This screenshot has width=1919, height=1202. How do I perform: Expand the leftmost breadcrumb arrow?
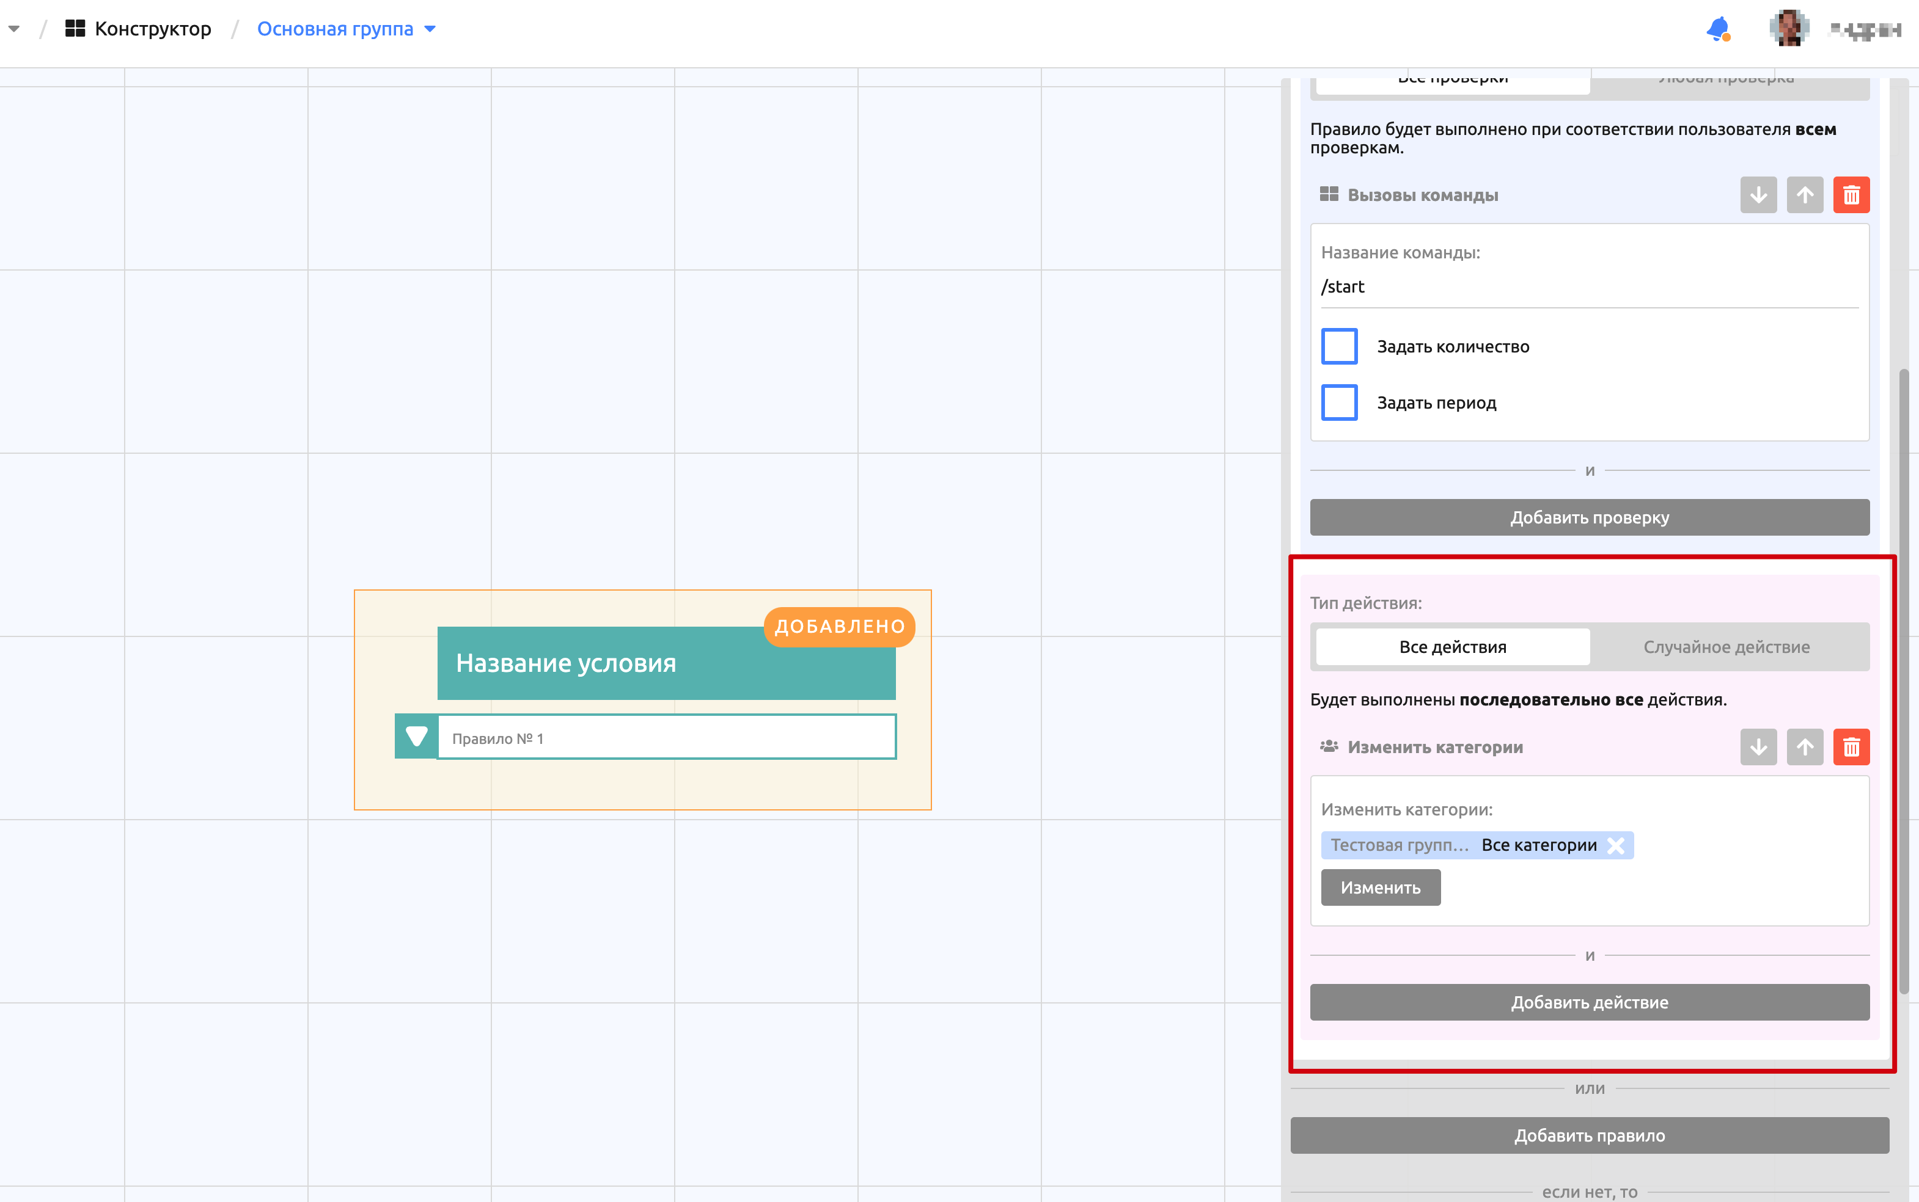tap(13, 29)
